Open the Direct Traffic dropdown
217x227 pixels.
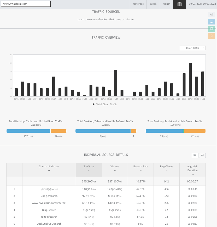coord(193,48)
